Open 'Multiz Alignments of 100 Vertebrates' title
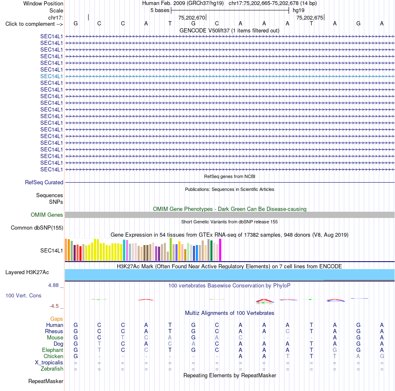 pyautogui.click(x=230, y=313)
